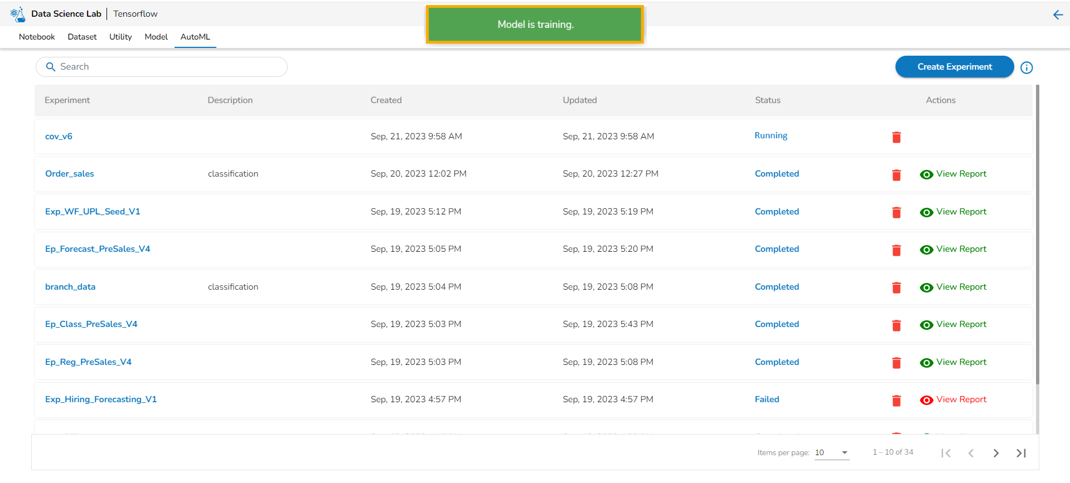
Task: View the report for Ep_Forecast_PreSales_V4
Action: tap(953, 250)
